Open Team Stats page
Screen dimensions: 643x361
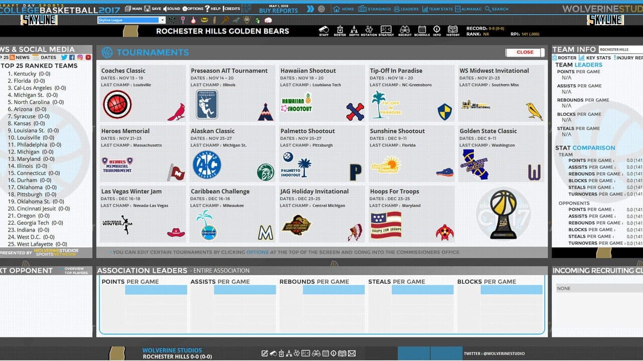[437, 9]
